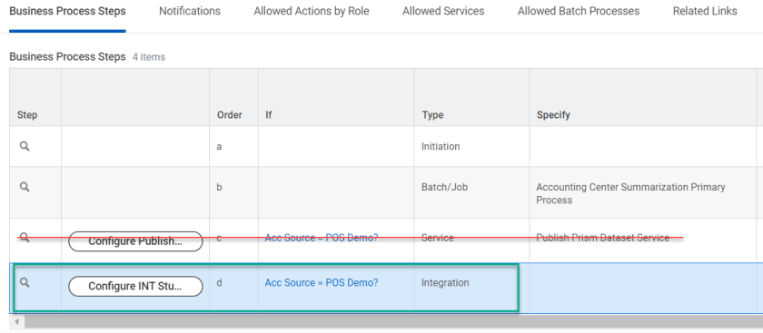Click the Configure Publish... button
Screen dimensions: 763x333
[x=135, y=241]
